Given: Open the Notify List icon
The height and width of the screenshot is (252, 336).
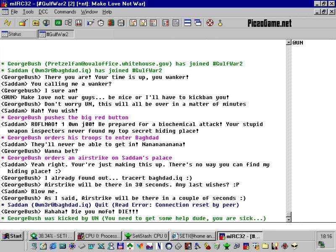Looking at the screenshot, I should point(165,23).
